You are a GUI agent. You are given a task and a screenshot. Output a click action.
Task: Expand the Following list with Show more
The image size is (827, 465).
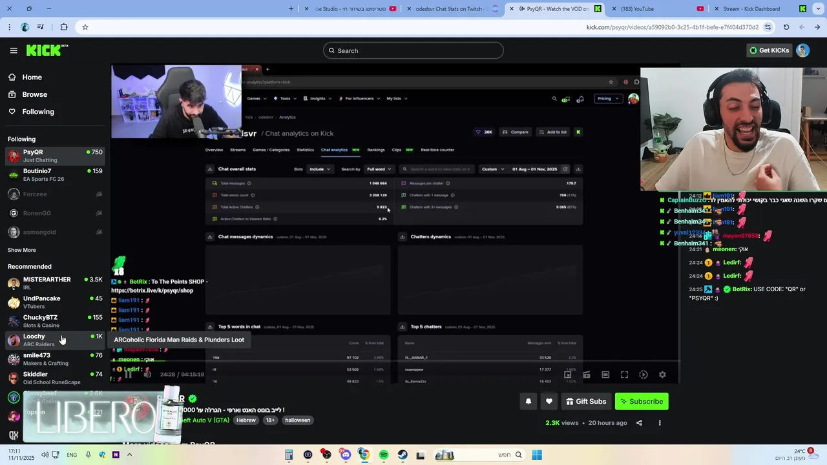[22, 250]
